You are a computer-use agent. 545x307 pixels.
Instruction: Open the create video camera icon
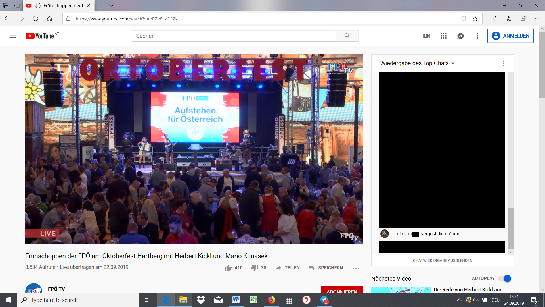point(426,36)
